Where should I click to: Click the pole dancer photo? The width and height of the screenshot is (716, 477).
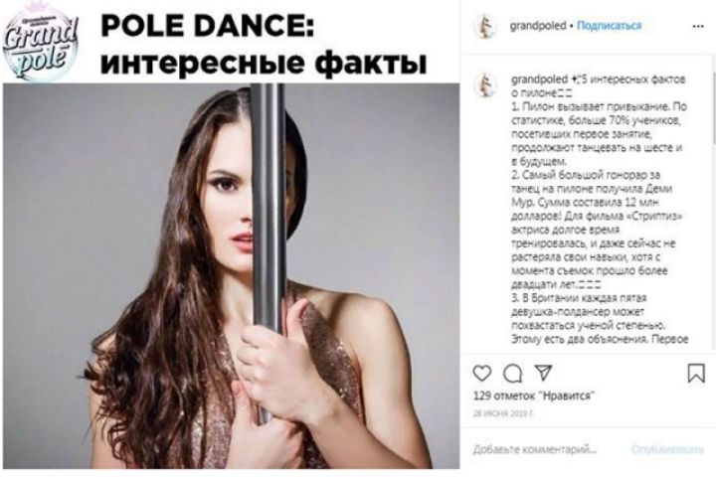(x=231, y=275)
